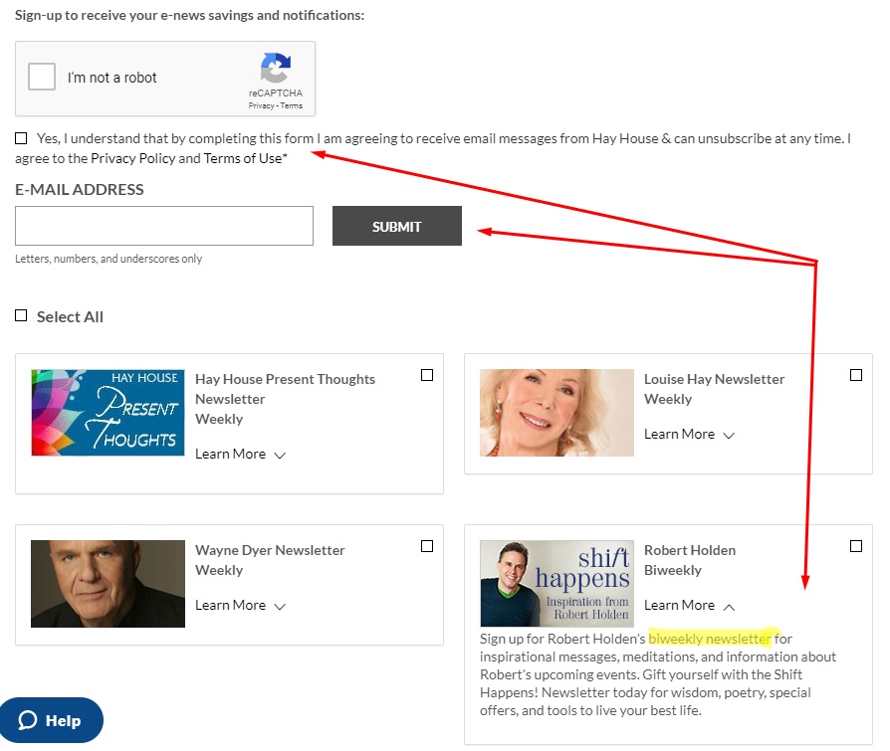The height and width of the screenshot is (751, 890).
Task: Check the Robert Holden Biweekly checkbox
Action: click(856, 546)
